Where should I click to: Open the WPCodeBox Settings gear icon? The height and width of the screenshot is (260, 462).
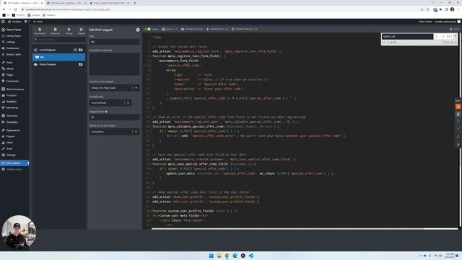tap(69, 31)
